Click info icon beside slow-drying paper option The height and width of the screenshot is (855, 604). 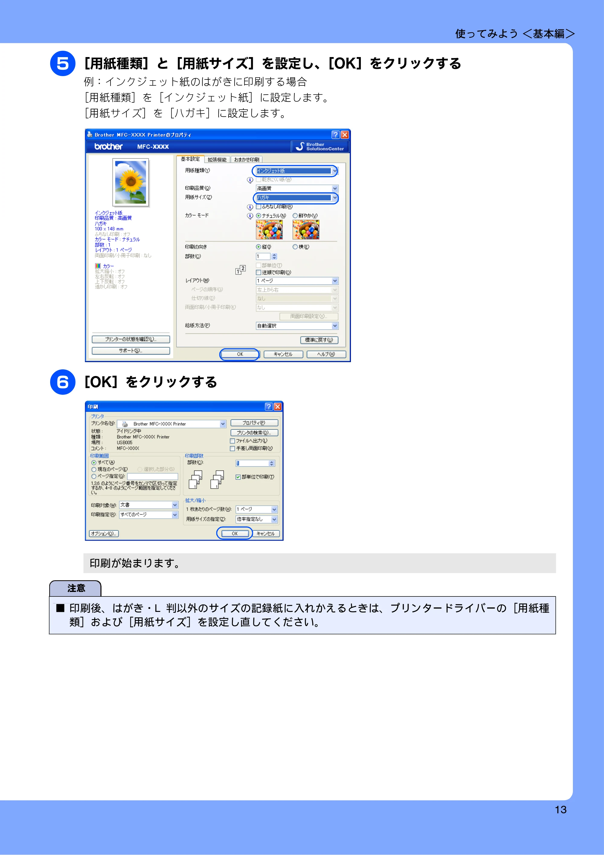250,180
